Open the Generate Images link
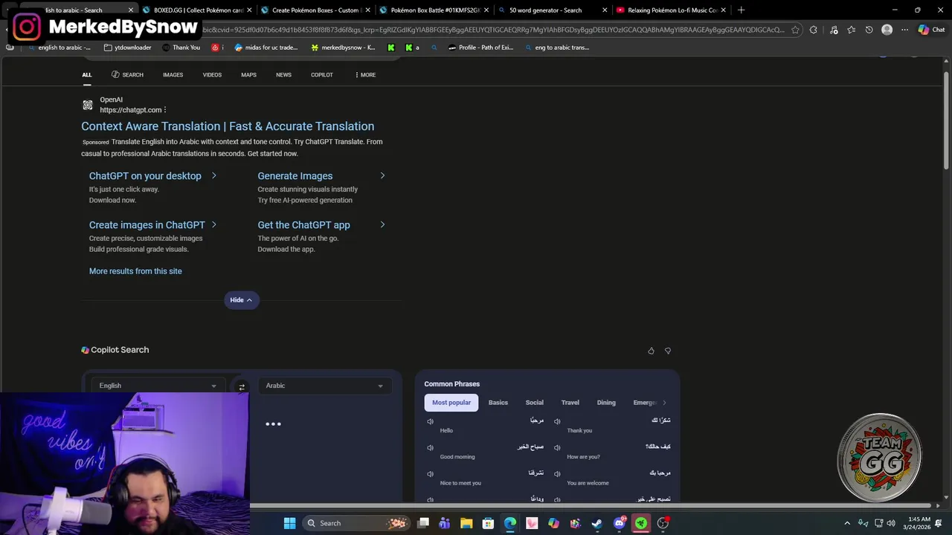Viewport: 952px width, 535px height. (x=295, y=176)
